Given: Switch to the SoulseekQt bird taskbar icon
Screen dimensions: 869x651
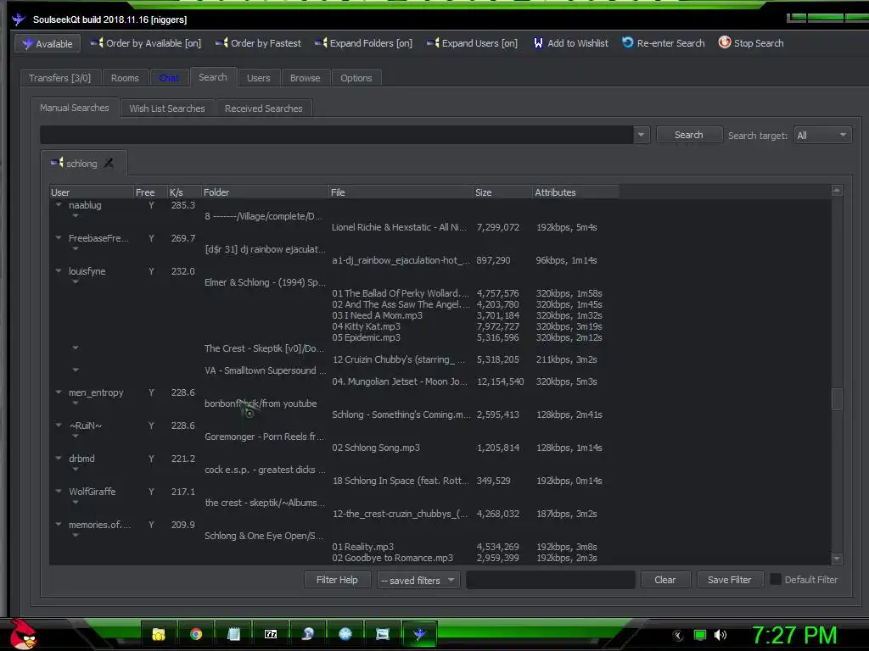Looking at the screenshot, I should 419,634.
